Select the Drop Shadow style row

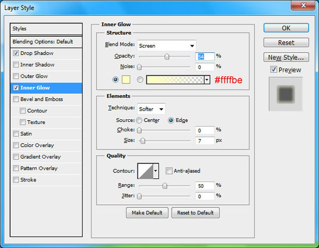click(x=46, y=53)
